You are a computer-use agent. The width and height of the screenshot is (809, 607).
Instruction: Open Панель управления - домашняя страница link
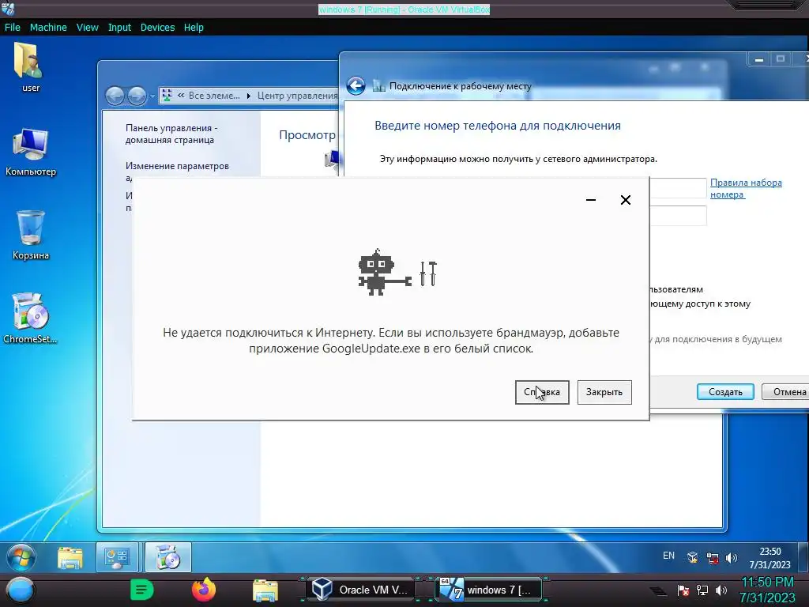coord(171,134)
